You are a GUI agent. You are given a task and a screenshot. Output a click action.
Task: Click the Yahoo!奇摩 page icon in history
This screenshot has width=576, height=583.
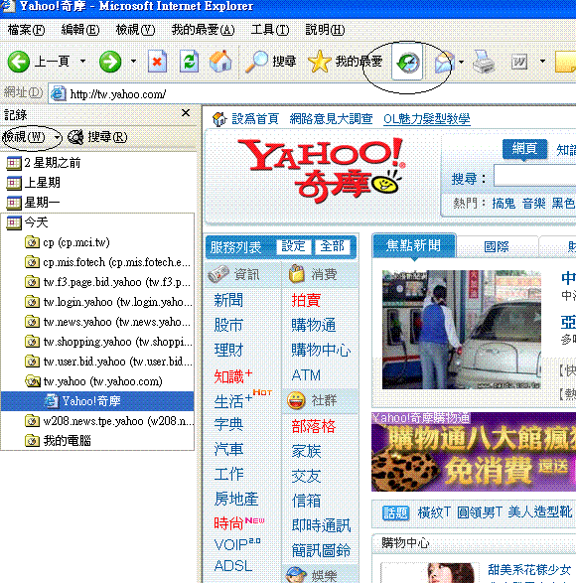[x=52, y=401]
